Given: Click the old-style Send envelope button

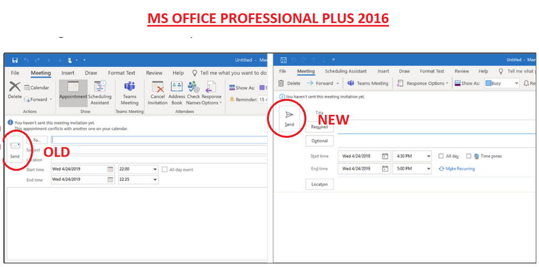Looking at the screenshot, I should (x=15, y=149).
